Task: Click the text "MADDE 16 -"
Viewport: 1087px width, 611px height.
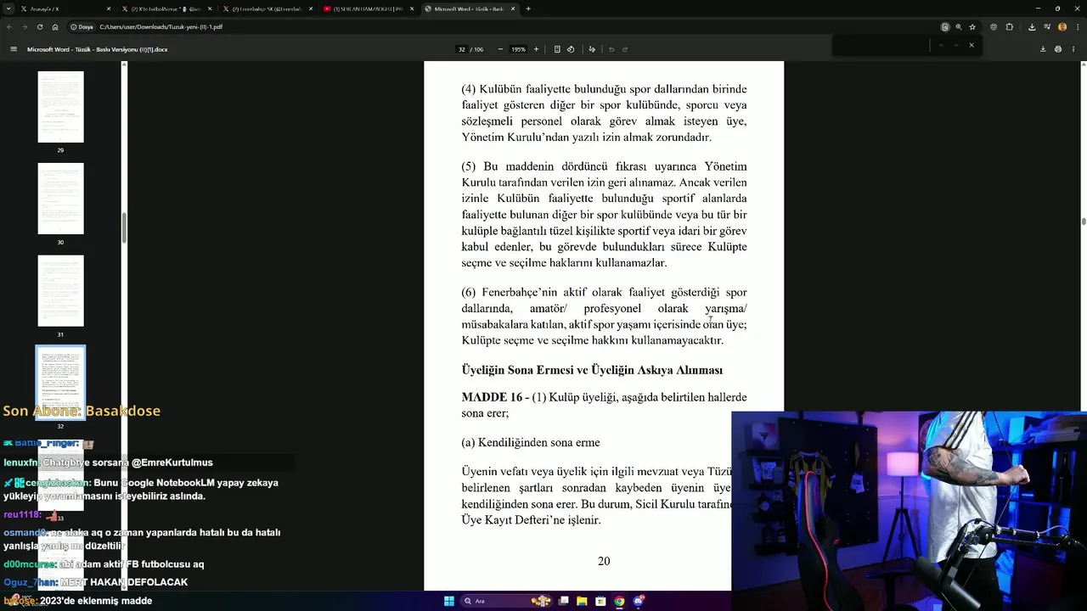Action: click(495, 397)
